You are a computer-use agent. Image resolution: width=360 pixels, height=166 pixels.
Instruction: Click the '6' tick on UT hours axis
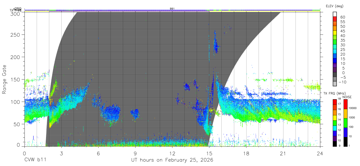(99, 153)
